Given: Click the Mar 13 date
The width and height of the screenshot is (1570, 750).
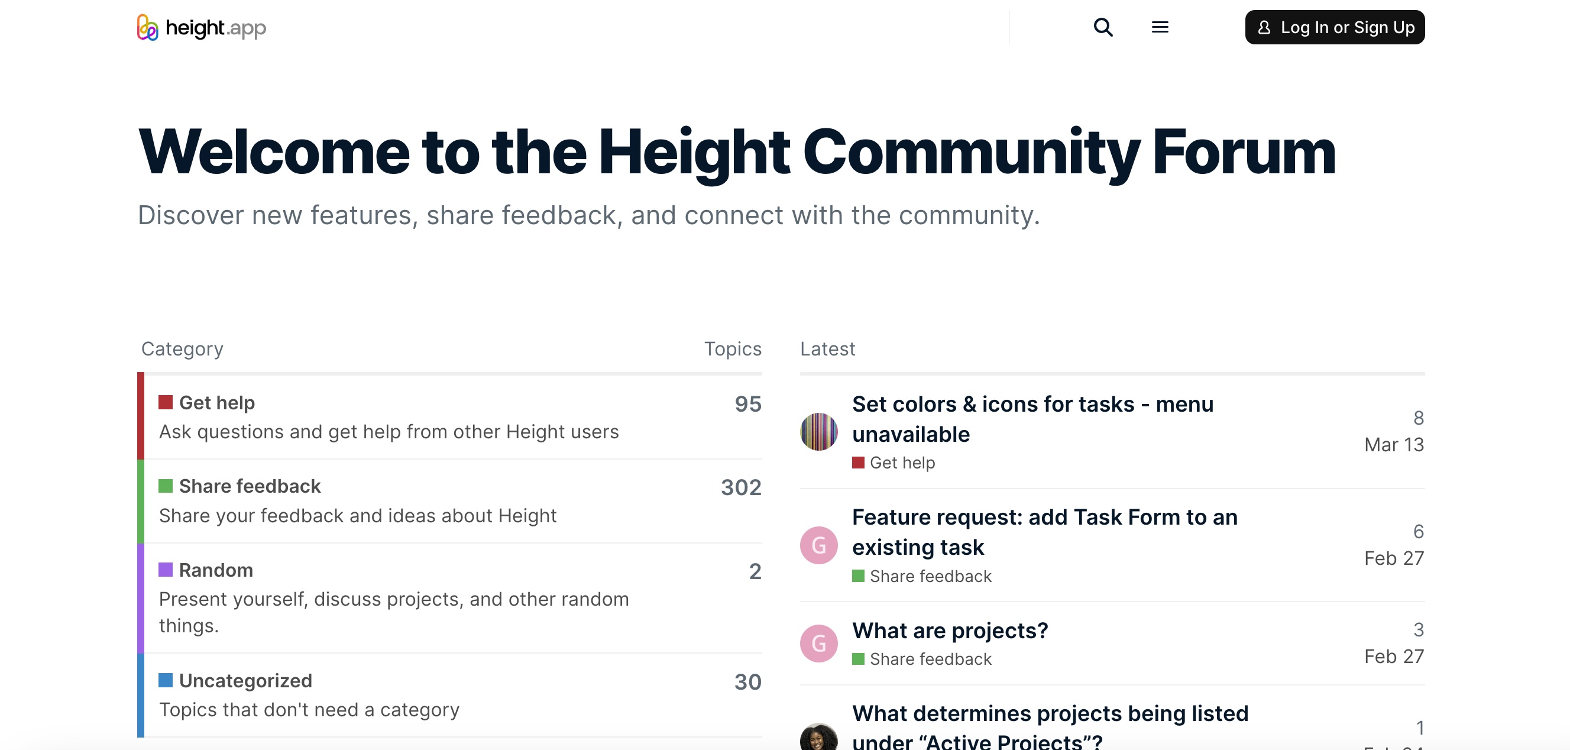Looking at the screenshot, I should 1394,445.
